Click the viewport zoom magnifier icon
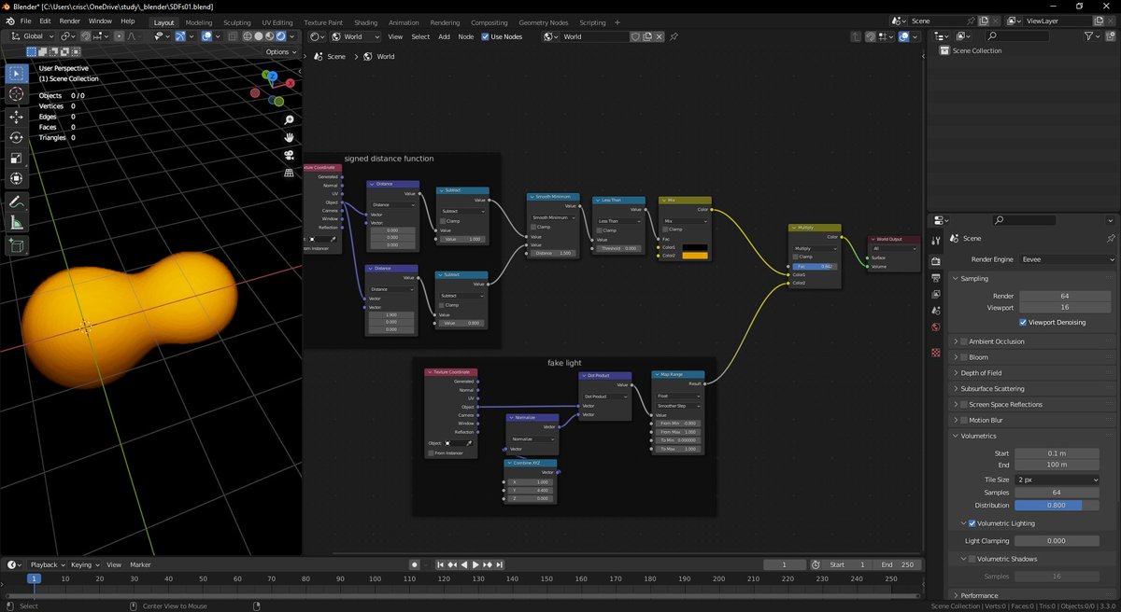 (290, 120)
